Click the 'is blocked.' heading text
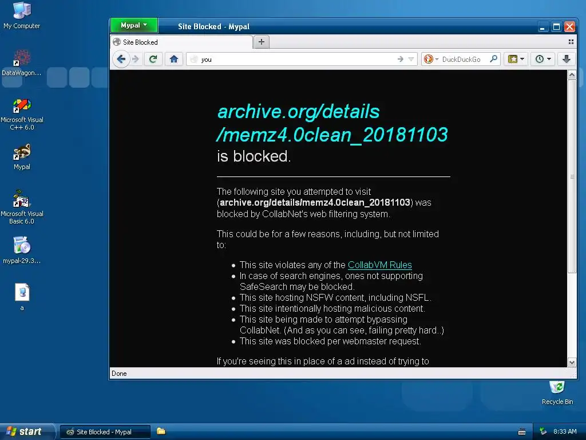Screen dimensions: 586x440 point(254,156)
